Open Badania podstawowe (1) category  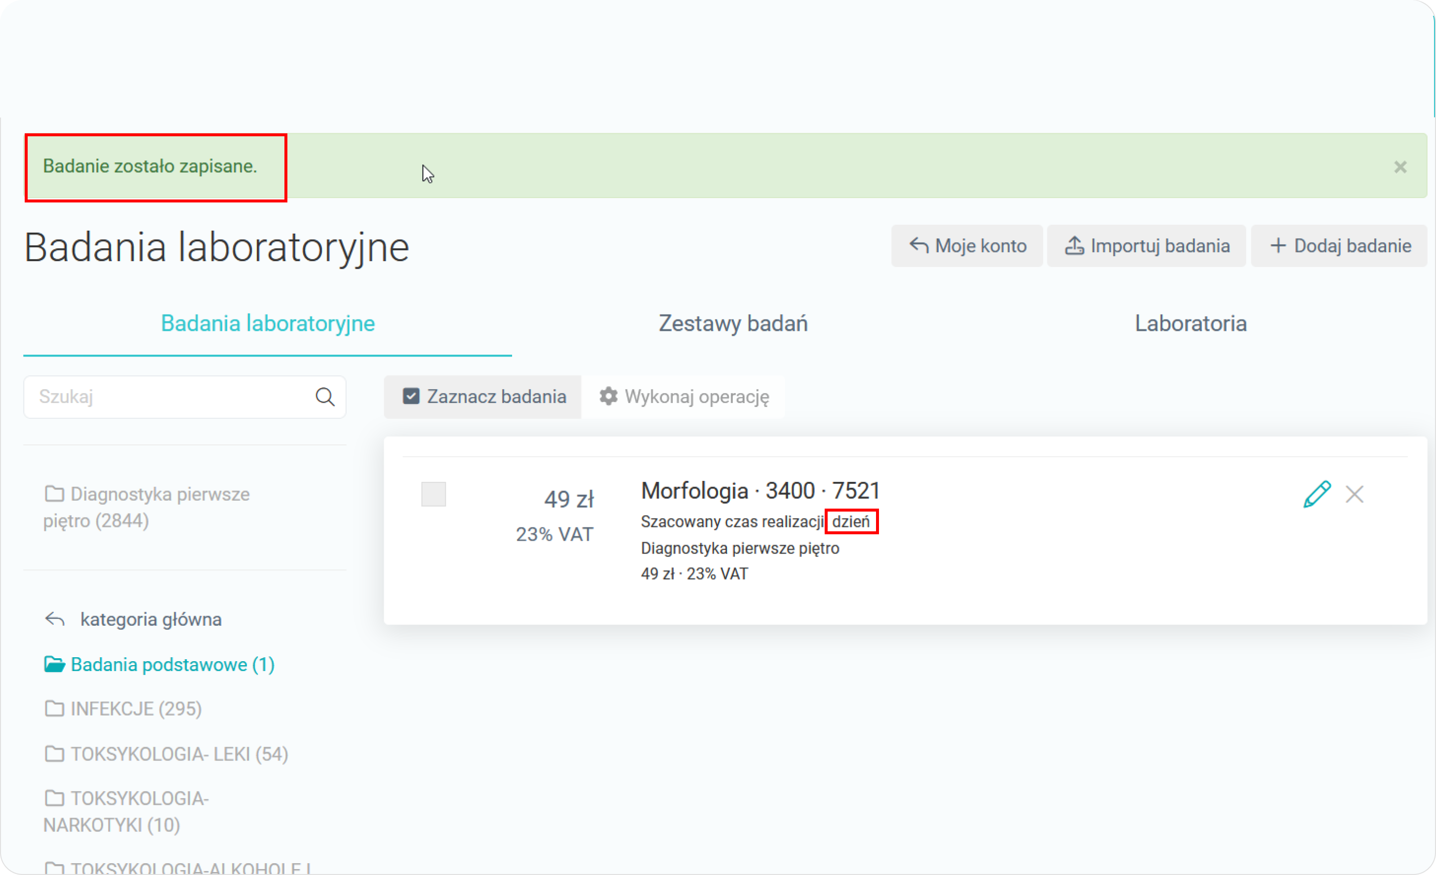pos(159,665)
